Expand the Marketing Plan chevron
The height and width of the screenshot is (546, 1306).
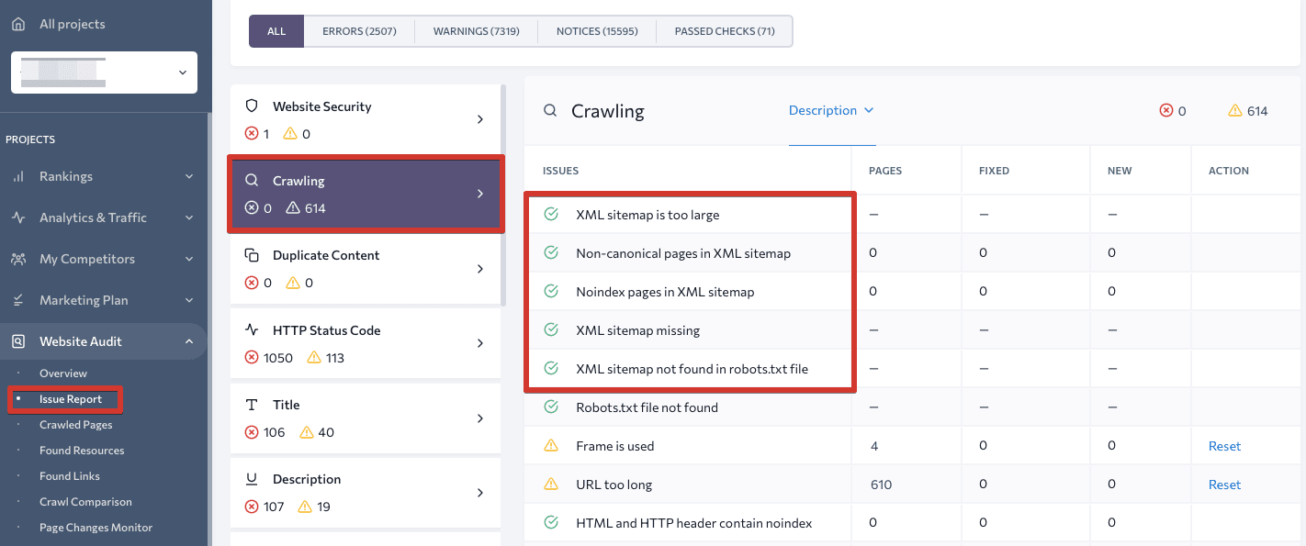pos(189,300)
